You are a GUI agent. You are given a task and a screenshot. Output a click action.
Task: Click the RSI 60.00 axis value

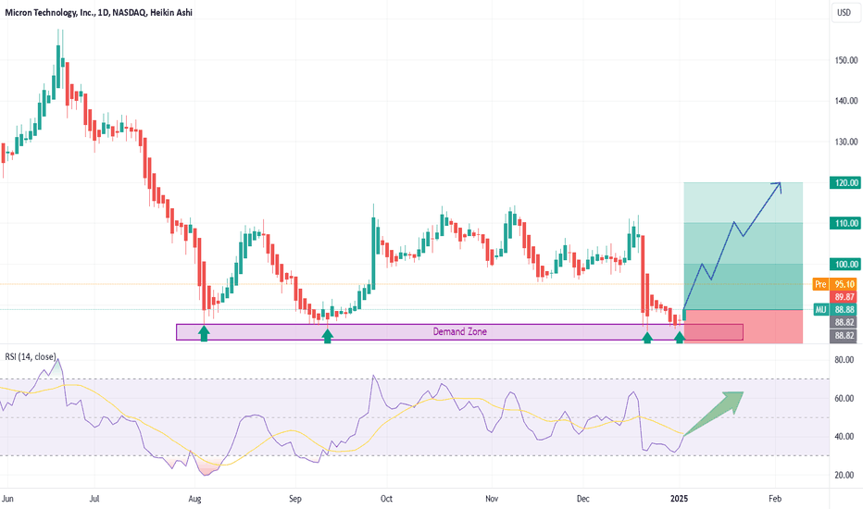pyautogui.click(x=844, y=398)
